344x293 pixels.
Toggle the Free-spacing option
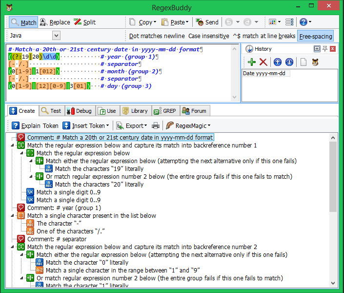coord(316,36)
